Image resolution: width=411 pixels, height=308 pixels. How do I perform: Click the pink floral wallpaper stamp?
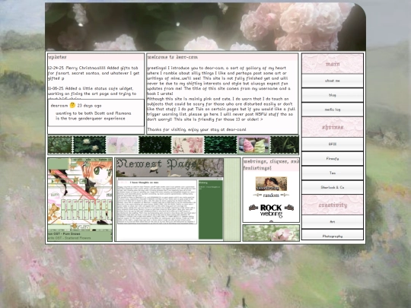coord(187,144)
